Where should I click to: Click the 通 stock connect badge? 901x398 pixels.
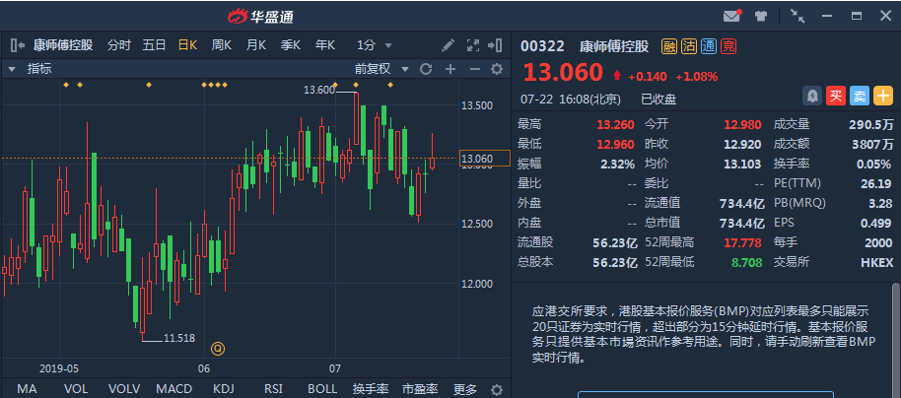(x=709, y=46)
